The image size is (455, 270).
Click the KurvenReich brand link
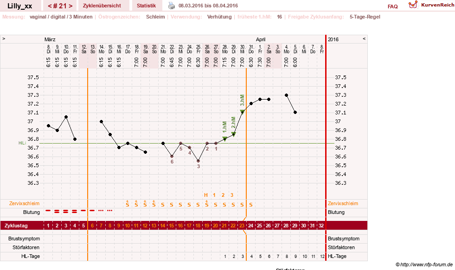437,5
